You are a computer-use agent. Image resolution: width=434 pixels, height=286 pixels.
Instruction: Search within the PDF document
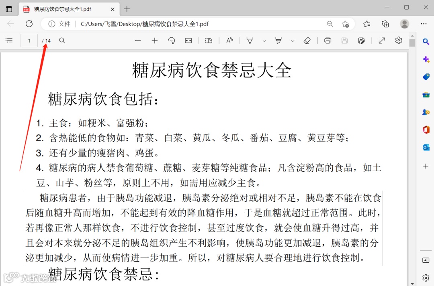(62, 41)
